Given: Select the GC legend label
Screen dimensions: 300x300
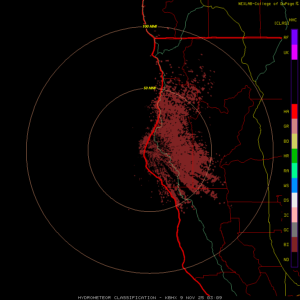Looking at the screenshot, I should coord(286,230).
